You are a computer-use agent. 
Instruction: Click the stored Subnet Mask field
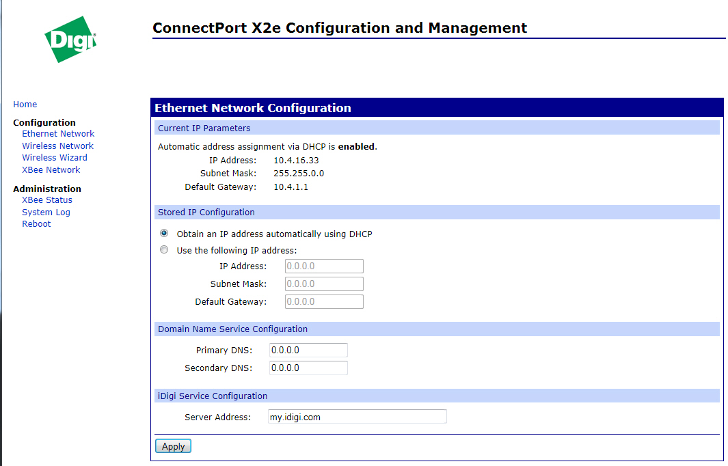(324, 284)
